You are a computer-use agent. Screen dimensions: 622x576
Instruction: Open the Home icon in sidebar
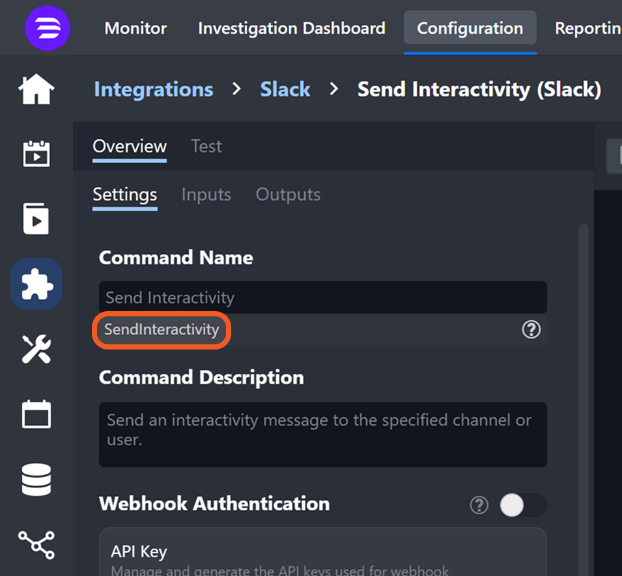pyautogui.click(x=36, y=89)
